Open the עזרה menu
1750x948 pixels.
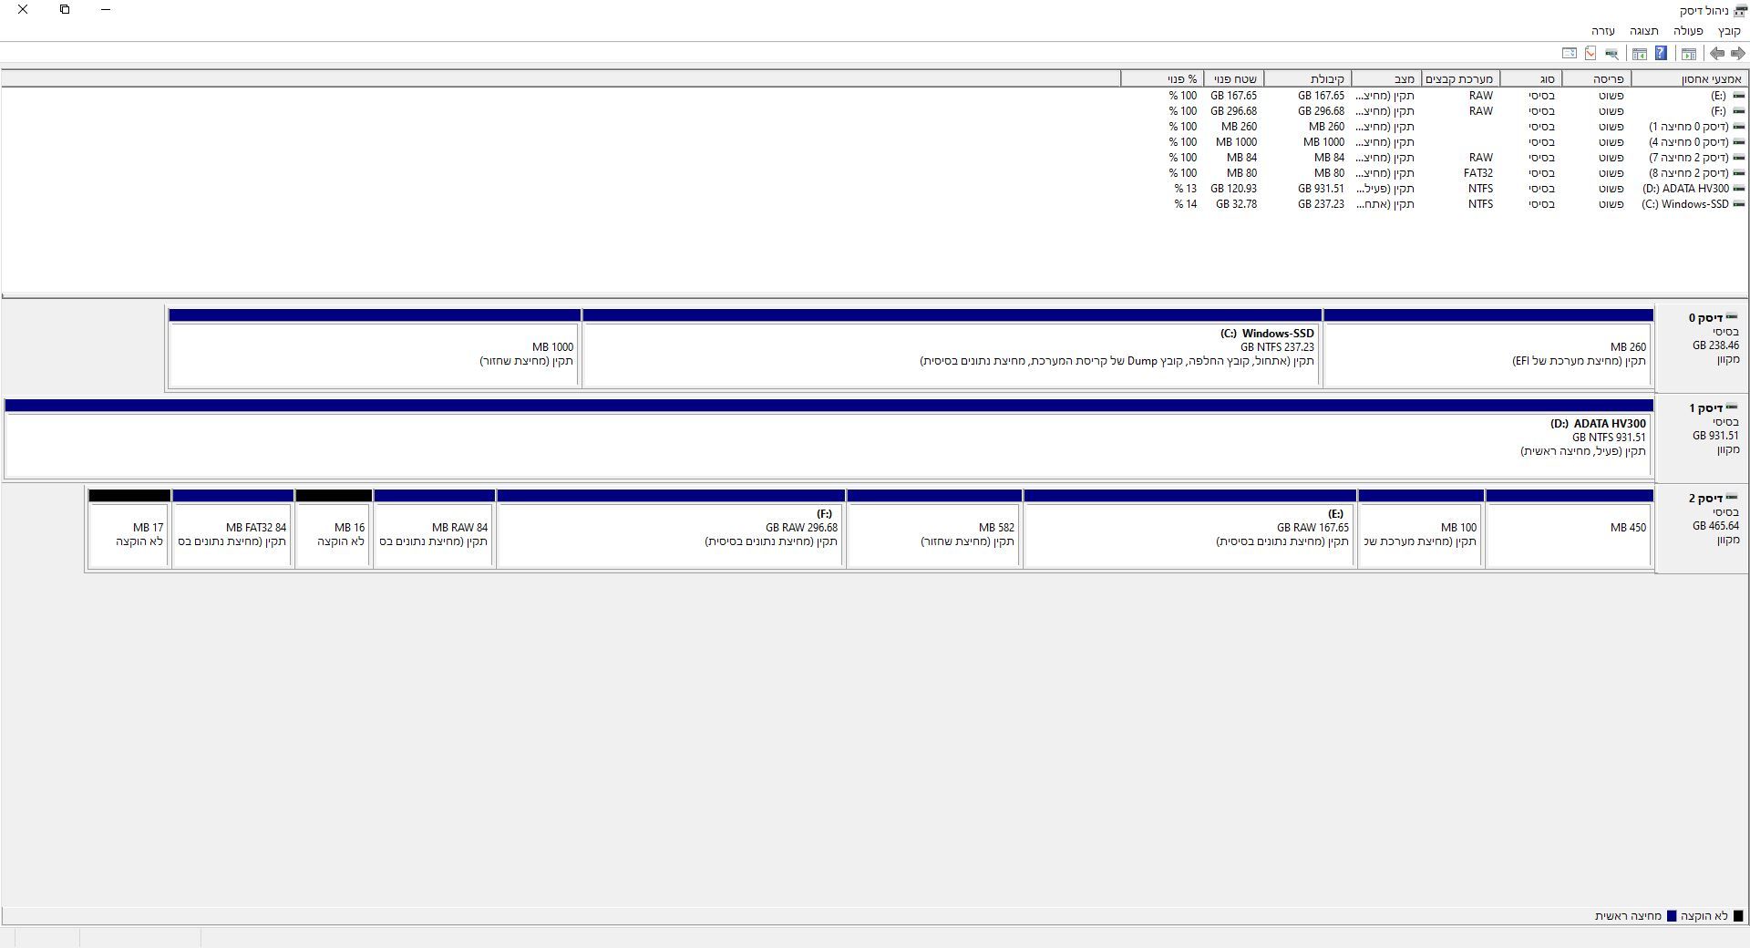[x=1603, y=31]
